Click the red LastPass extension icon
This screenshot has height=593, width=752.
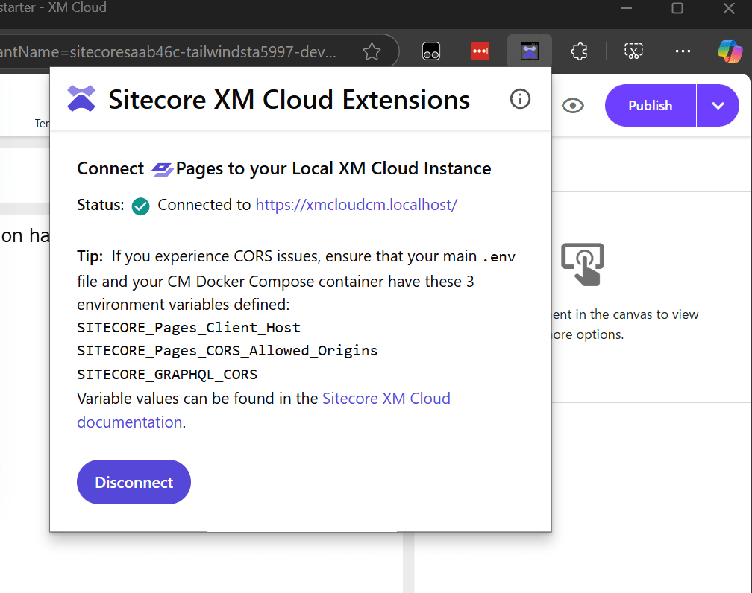click(480, 51)
